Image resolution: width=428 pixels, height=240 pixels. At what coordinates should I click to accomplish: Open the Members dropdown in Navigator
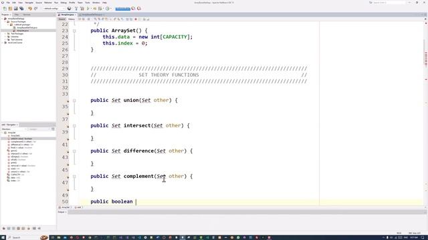[14, 129]
